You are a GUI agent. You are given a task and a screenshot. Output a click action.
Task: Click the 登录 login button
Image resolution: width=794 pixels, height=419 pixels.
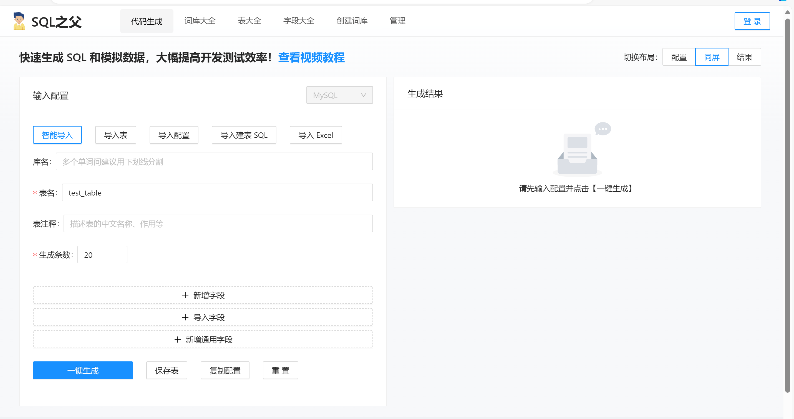point(752,21)
